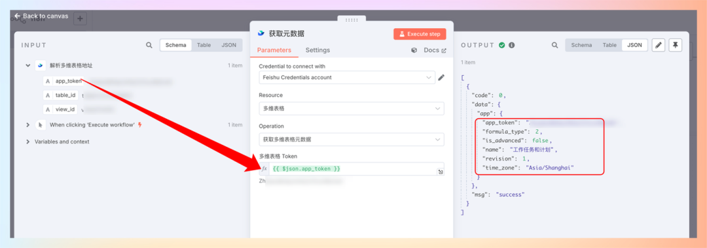707x248 pixels.
Task: Open the Resource 多维表格 dropdown
Action: [x=352, y=108]
